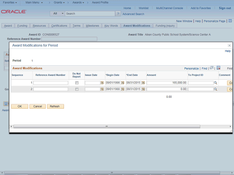
Task: Click the dialog horizontal scrollbar
Action: coord(107,127)
